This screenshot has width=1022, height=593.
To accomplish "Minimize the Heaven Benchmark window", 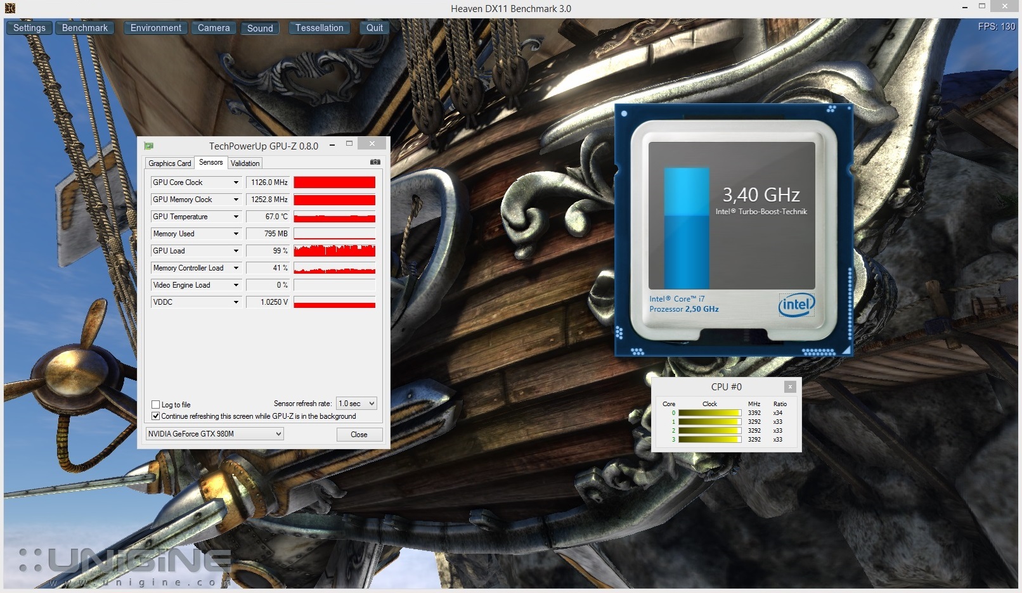I will click(x=965, y=7).
